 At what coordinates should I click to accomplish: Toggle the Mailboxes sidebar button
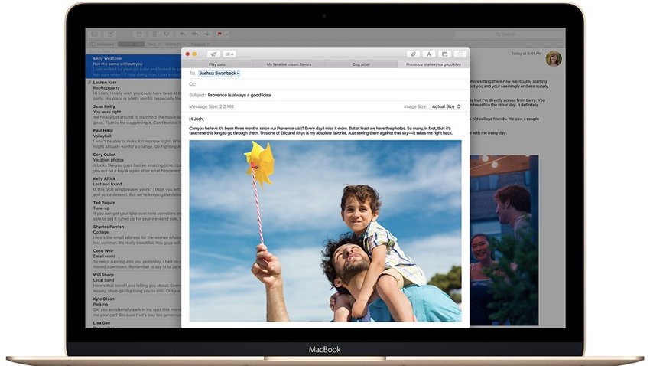point(102,44)
